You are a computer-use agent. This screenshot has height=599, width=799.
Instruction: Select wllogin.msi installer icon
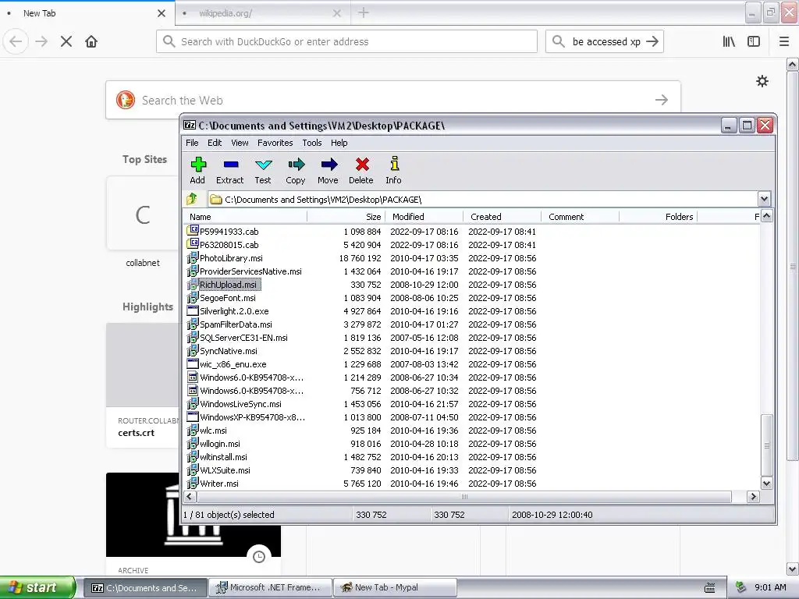point(193,443)
